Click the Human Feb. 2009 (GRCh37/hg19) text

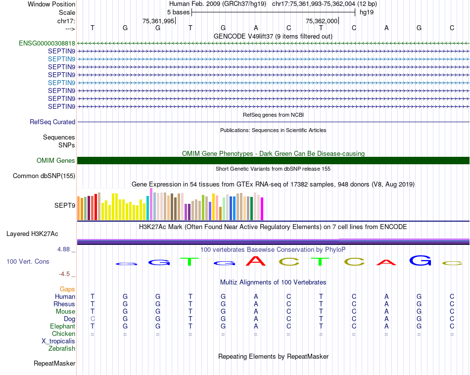(218, 4)
